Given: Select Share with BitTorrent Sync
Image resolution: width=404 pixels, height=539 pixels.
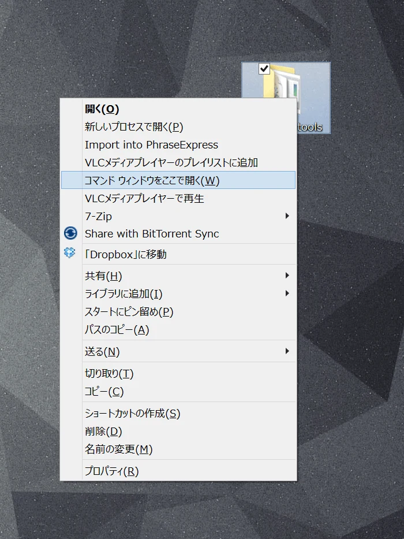Looking at the screenshot, I should 178,234.
